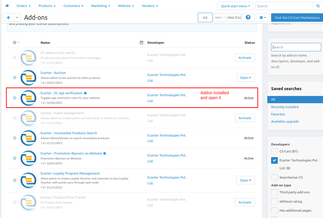Activate the Product Price Tracker add-on
323x218 pixels.
[245, 202]
